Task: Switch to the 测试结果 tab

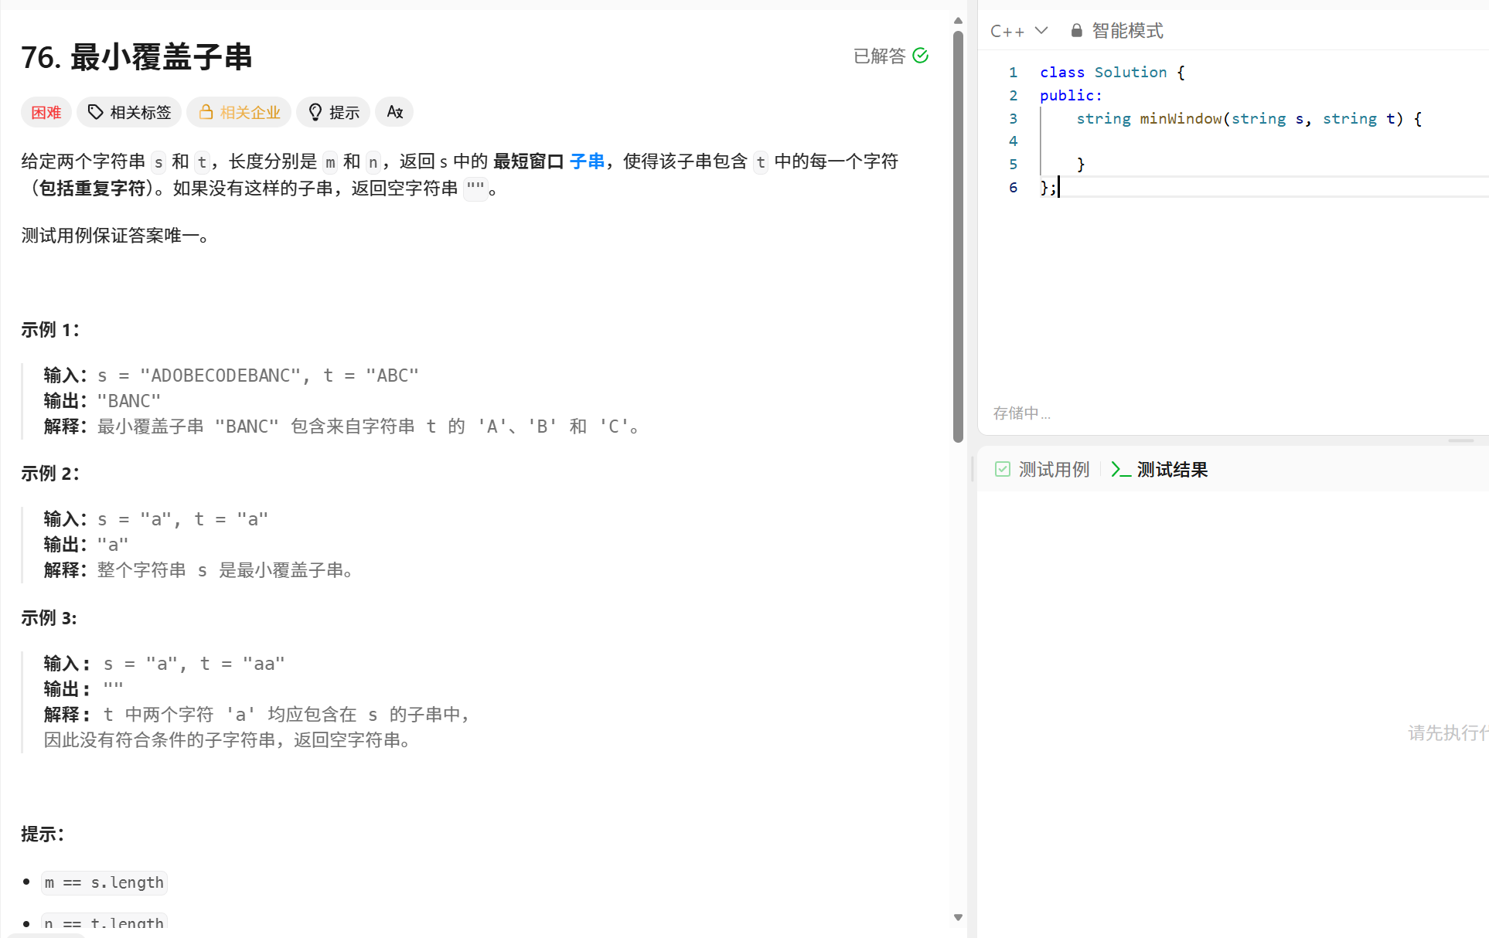Action: pos(1171,470)
